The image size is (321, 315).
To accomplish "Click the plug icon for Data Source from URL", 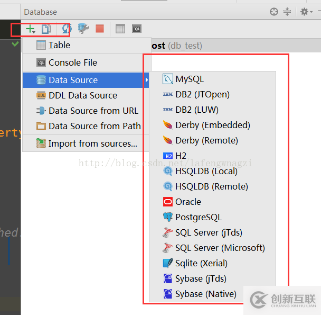I will pyautogui.click(x=41, y=111).
